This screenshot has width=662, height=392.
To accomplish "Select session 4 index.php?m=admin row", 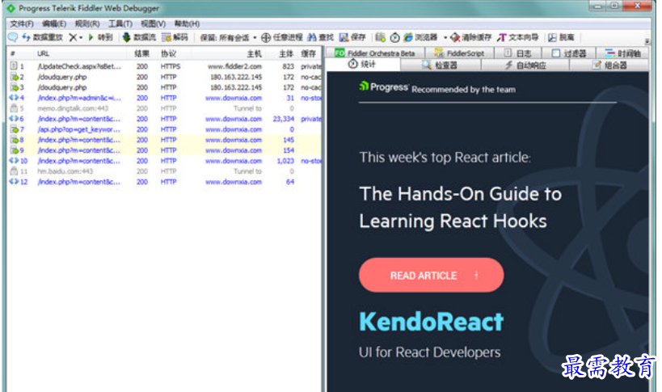I will point(165,98).
